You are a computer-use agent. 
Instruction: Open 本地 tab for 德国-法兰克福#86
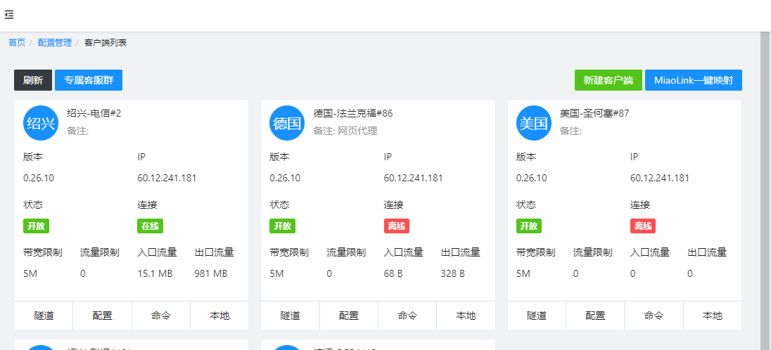(x=466, y=316)
